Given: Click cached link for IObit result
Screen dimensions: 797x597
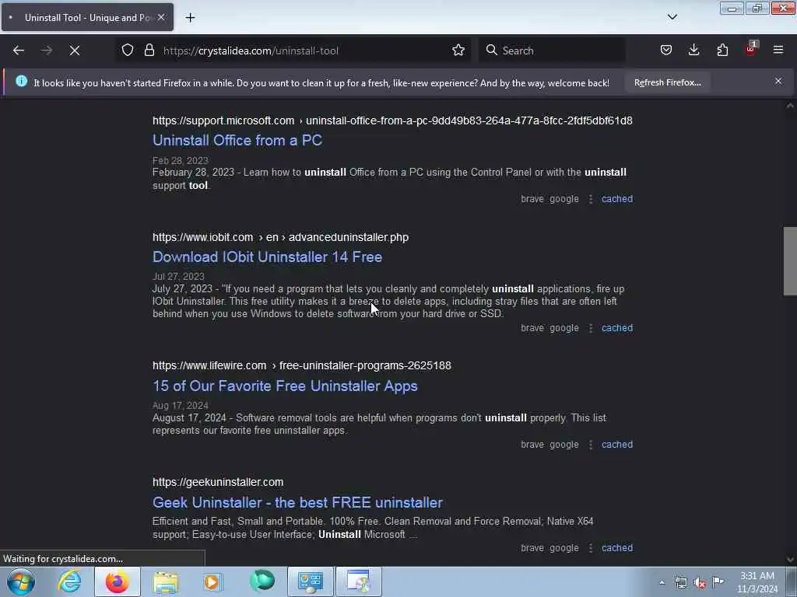Looking at the screenshot, I should point(617,328).
